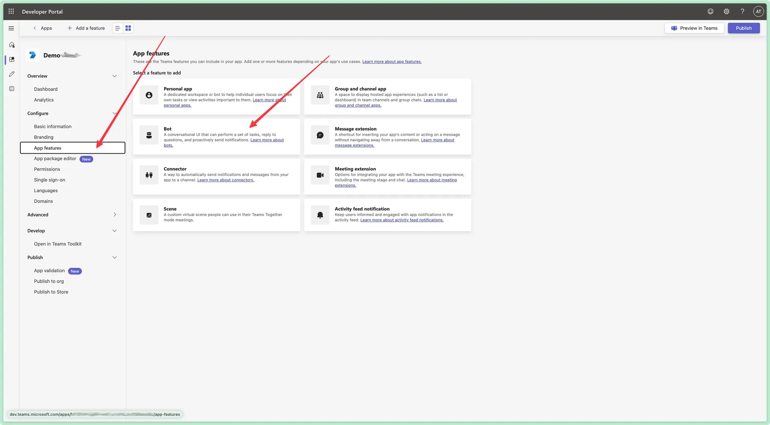The image size is (770, 425).
Task: Click the Bot card title
Action: point(168,129)
